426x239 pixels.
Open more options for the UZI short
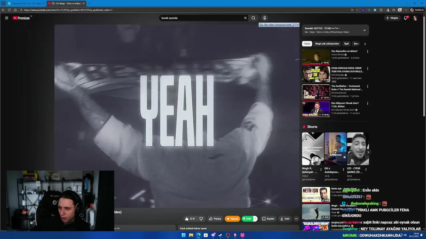tap(366, 170)
